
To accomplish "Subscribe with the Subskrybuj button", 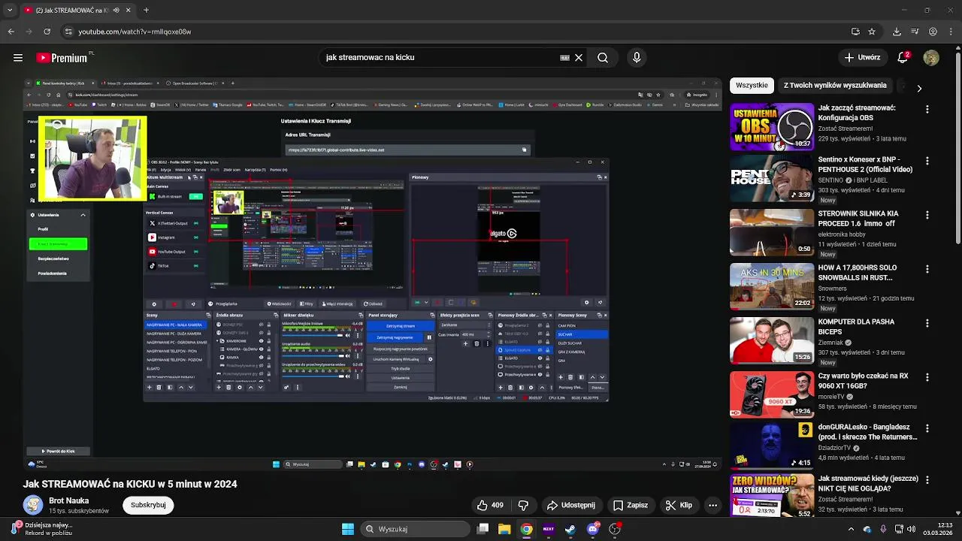I will pos(148,505).
